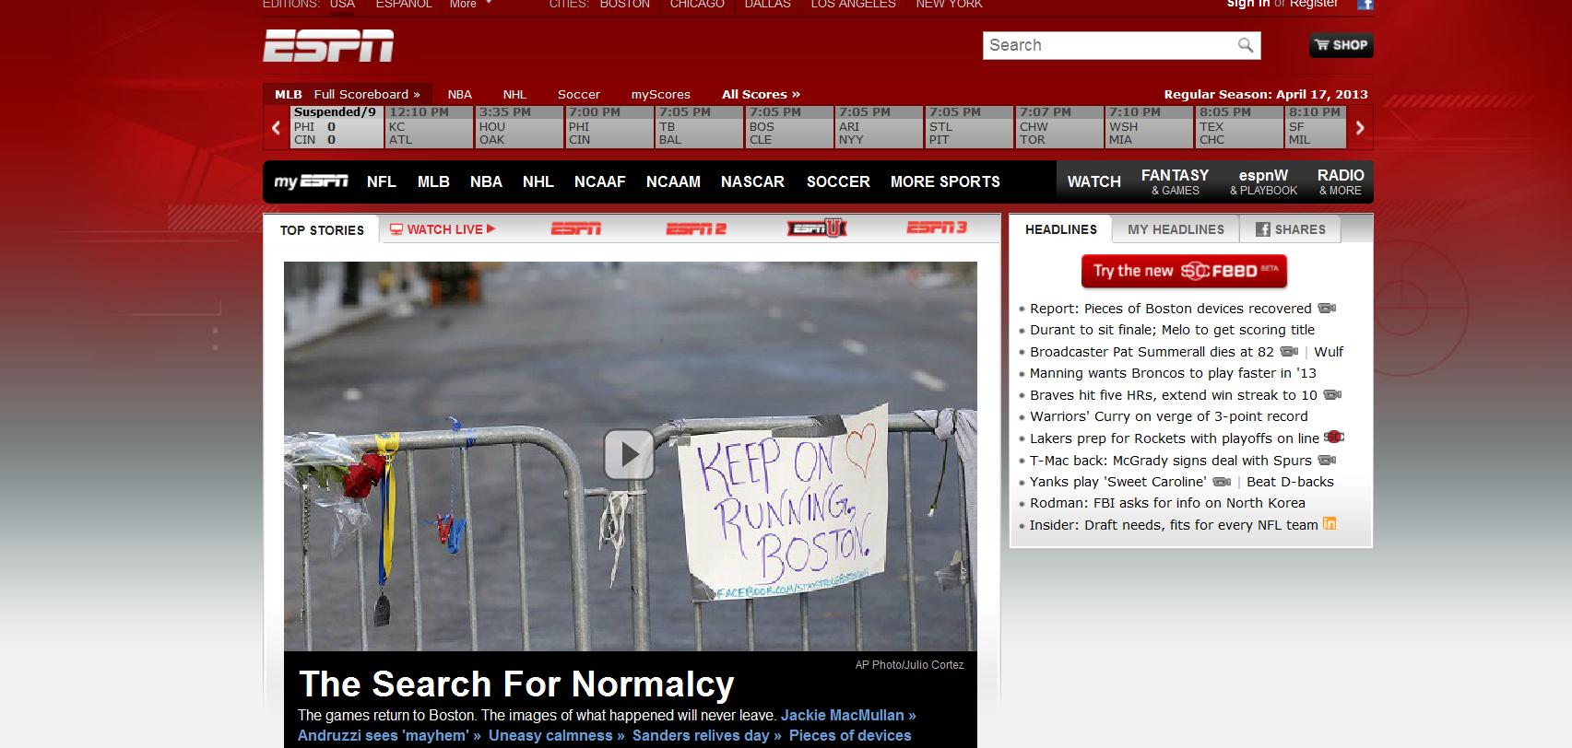Open the espnW & PLAYBOOK menu
The image size is (1572, 748).
coord(1263,181)
